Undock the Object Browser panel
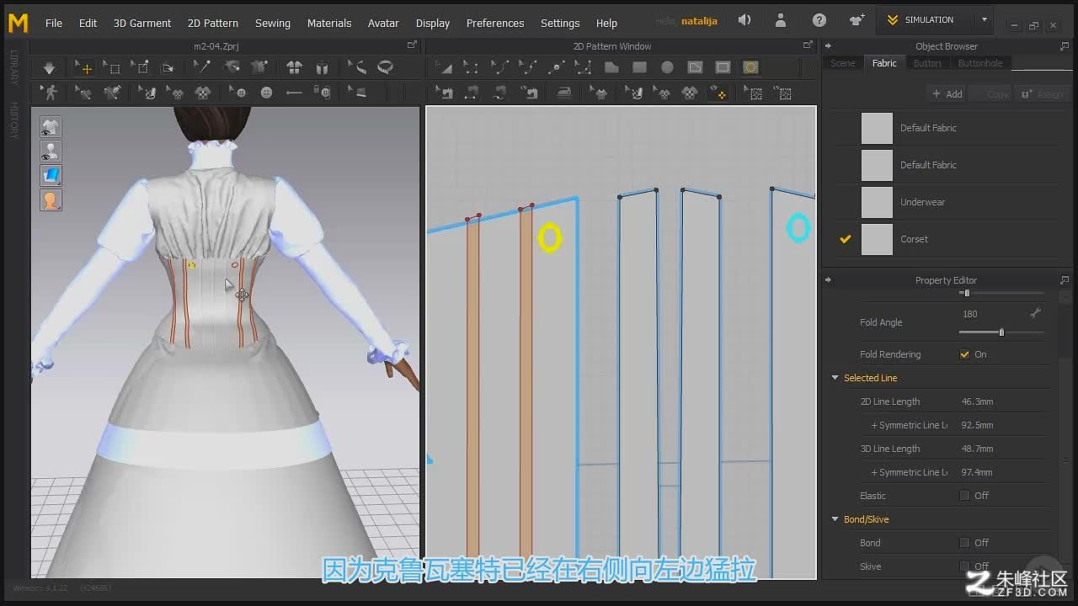 pyautogui.click(x=1065, y=46)
